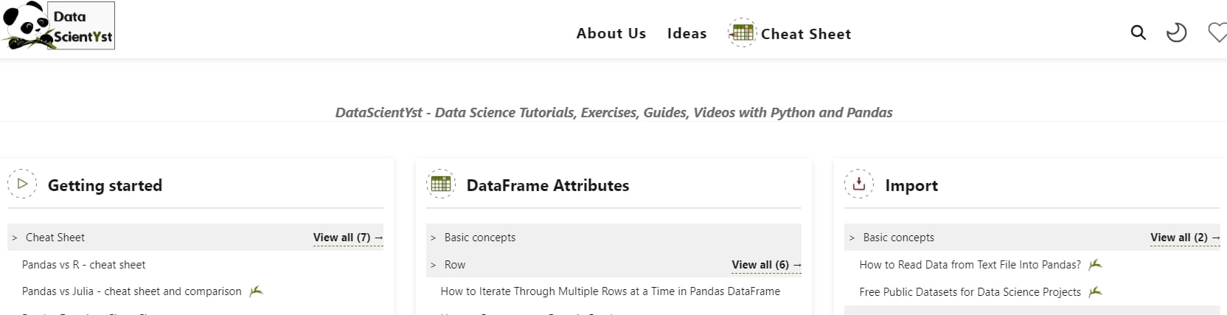This screenshot has height=315, width=1227.
Task: Click View all (7) link
Action: [347, 238]
